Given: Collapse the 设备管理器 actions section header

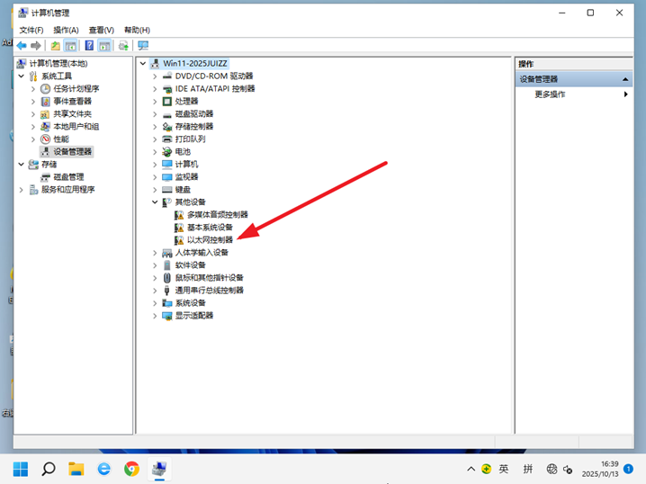Looking at the screenshot, I should point(625,79).
